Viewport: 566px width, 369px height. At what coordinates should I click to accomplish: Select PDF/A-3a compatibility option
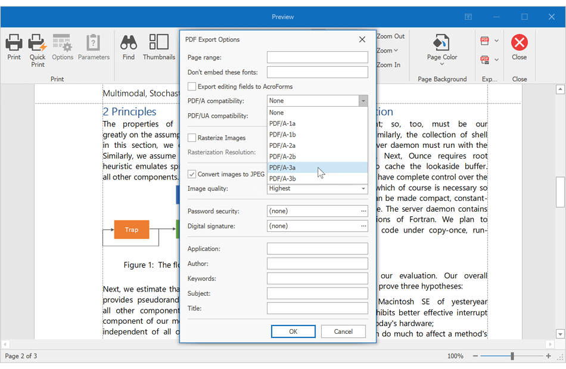click(x=282, y=168)
